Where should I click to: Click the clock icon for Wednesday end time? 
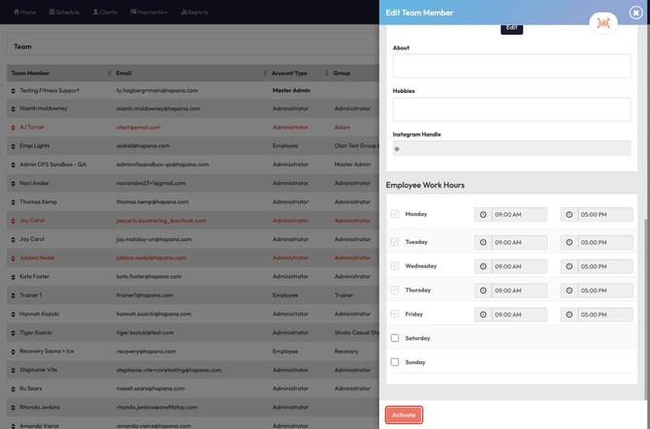569,266
